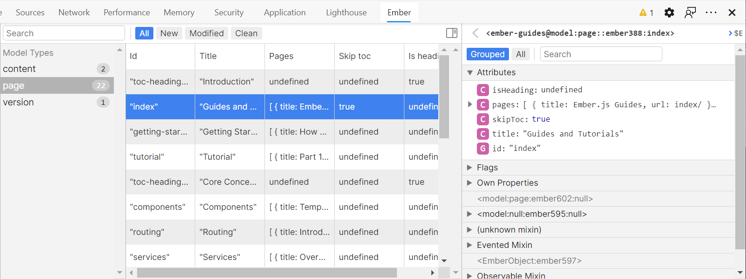This screenshot has height=279, width=746.
Task: Open the Network tab
Action: click(x=74, y=13)
